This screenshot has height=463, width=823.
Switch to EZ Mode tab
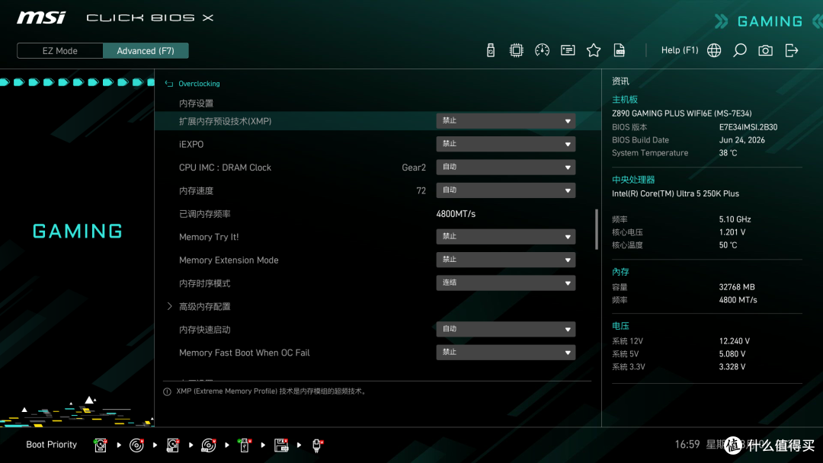pos(60,51)
